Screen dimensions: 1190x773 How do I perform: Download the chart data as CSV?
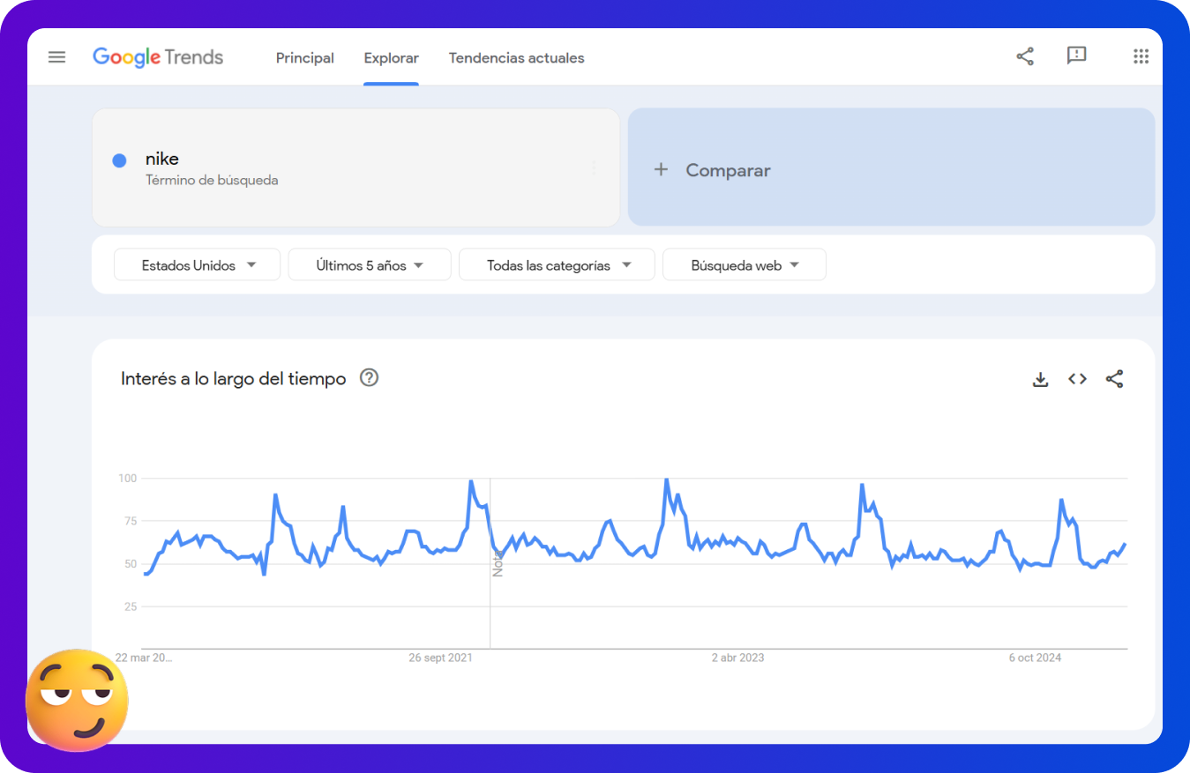(x=1041, y=379)
